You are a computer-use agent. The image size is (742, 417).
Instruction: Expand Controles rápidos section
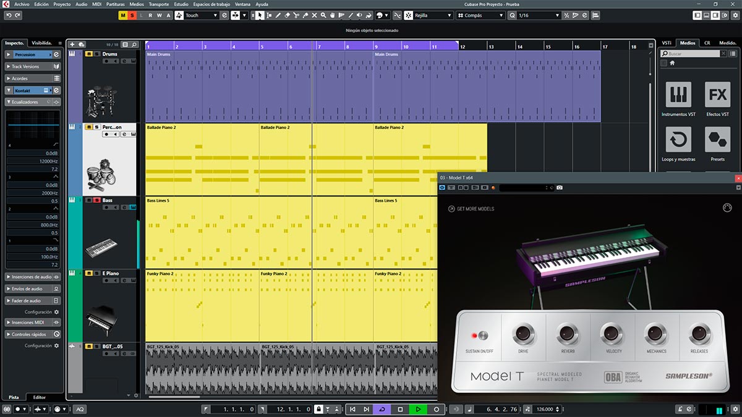33,334
